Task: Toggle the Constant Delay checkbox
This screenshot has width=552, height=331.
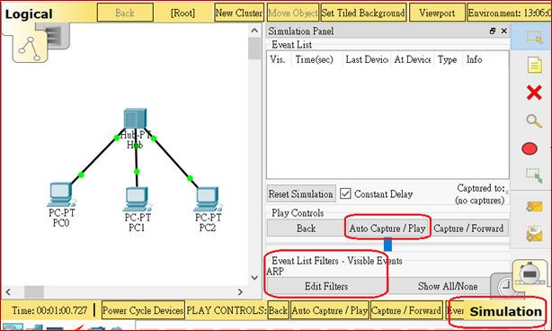Action: point(345,193)
